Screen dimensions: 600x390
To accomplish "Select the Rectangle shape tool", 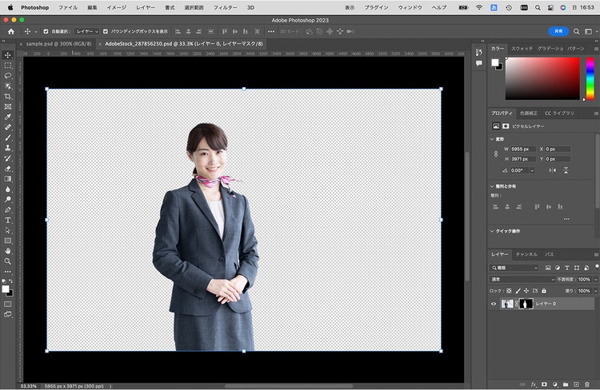I will click(x=8, y=241).
